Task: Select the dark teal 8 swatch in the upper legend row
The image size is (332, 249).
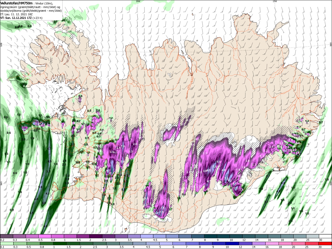Action: coord(210,236)
